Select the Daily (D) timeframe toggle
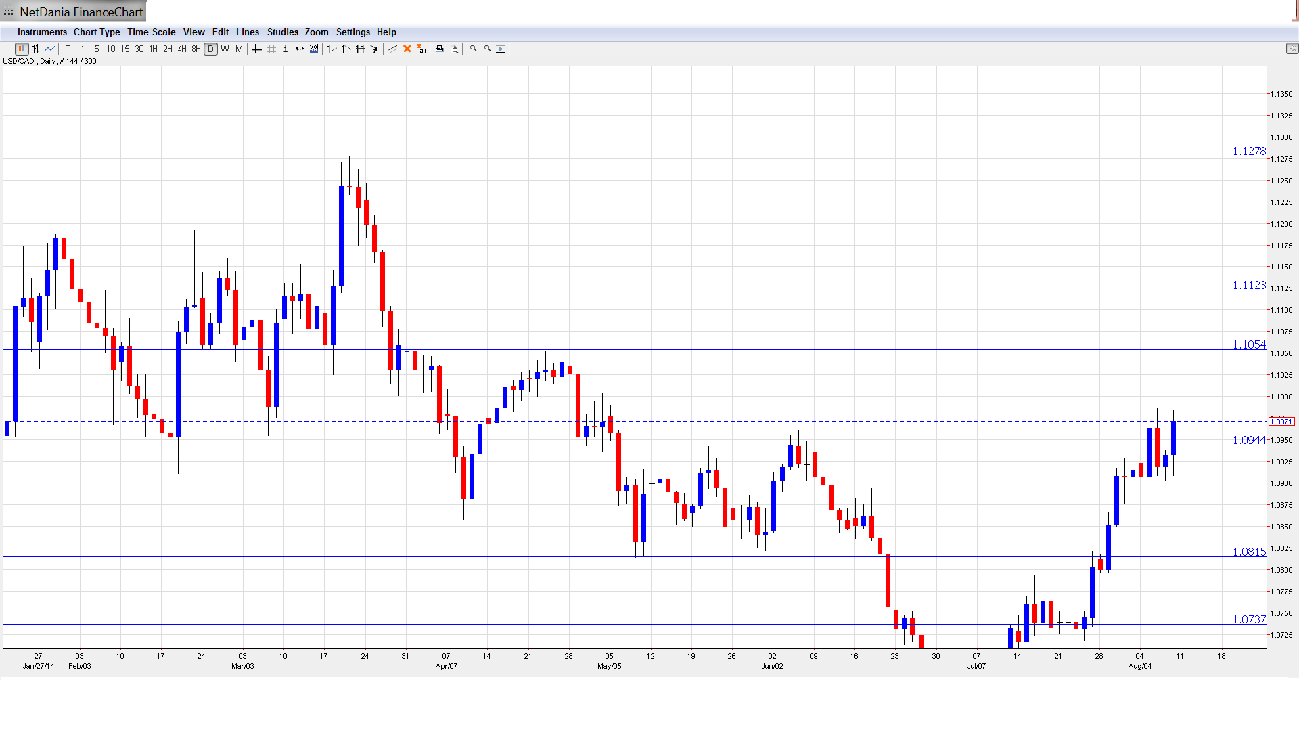Screen dimensions: 1299x731 [211, 49]
